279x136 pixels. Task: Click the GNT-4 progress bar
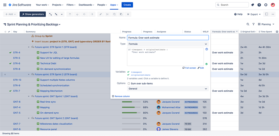(131, 107)
